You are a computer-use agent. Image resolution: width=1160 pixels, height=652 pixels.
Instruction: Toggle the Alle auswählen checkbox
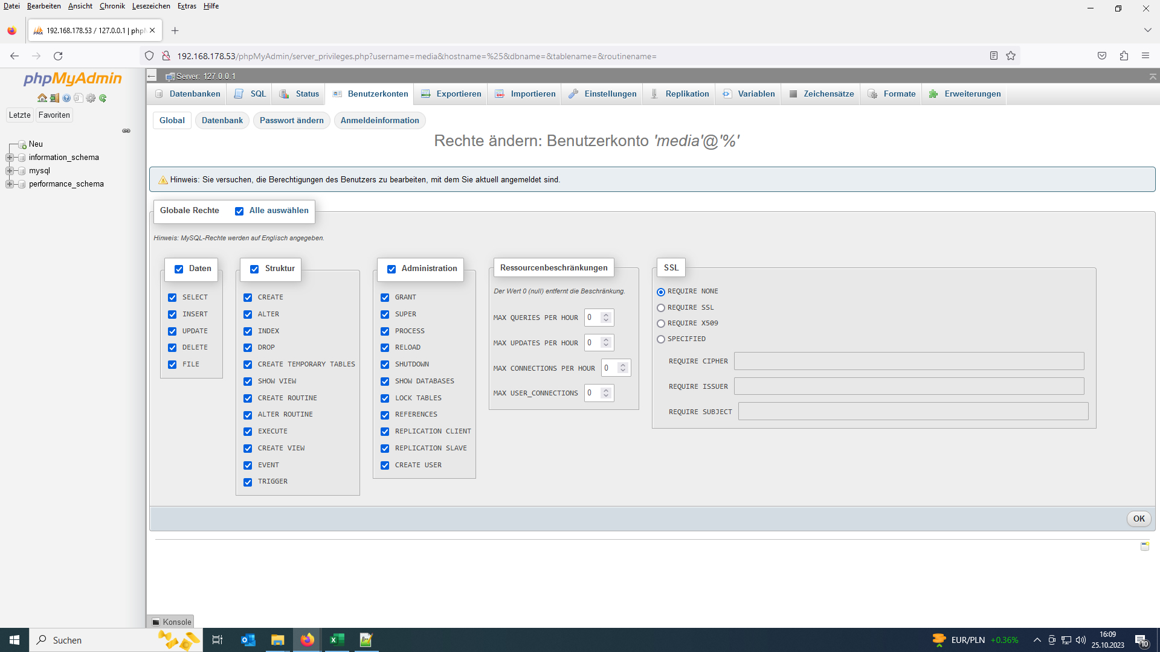click(x=239, y=211)
